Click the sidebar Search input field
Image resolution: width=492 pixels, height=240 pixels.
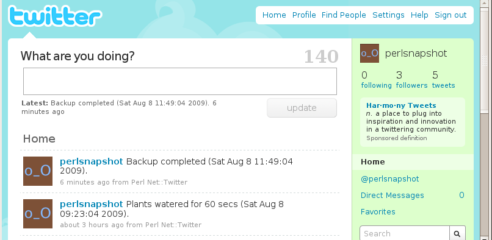click(x=405, y=233)
